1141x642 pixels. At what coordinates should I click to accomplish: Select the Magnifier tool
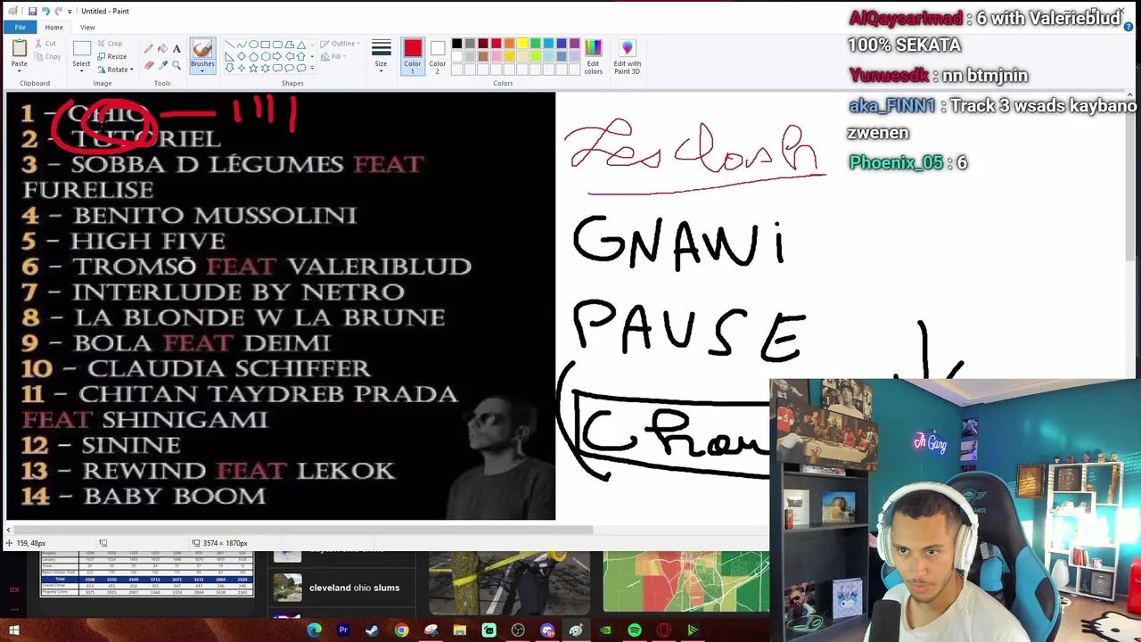coord(176,65)
